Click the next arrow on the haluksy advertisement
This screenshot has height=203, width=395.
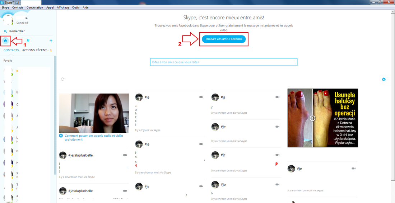[x=312, y=118]
